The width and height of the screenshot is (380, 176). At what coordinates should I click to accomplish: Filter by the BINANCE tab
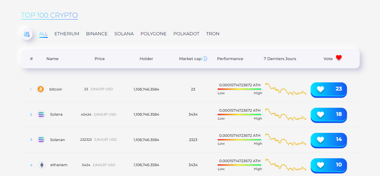[x=97, y=34]
